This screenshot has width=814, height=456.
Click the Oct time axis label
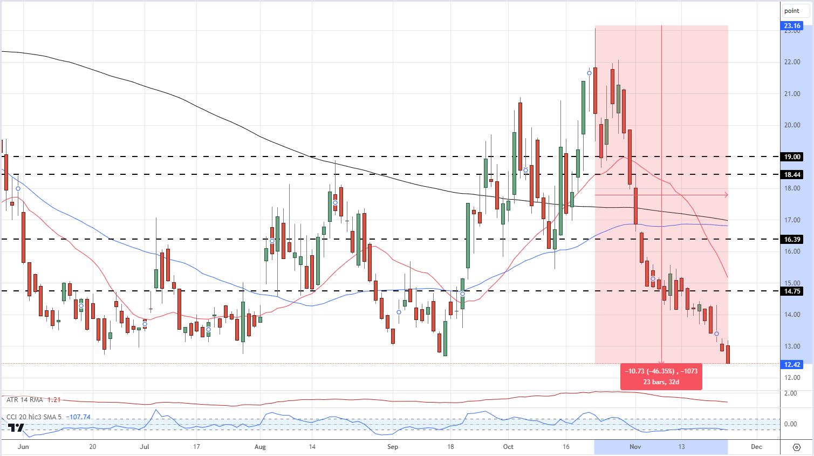point(508,447)
